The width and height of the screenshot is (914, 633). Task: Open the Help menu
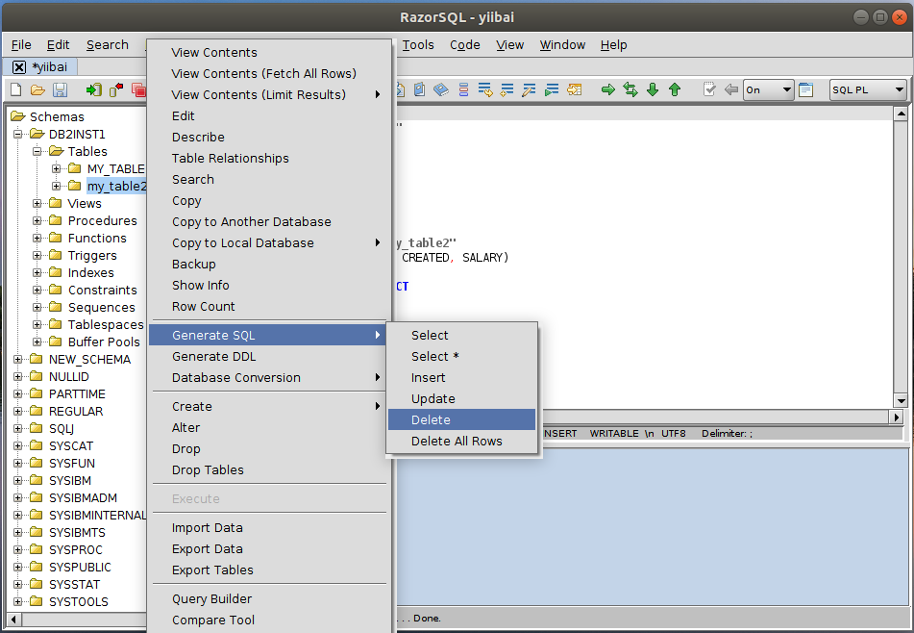613,44
